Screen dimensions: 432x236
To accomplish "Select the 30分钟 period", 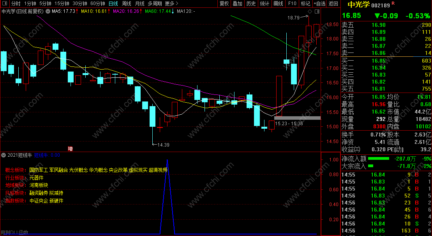I will coord(79,3).
